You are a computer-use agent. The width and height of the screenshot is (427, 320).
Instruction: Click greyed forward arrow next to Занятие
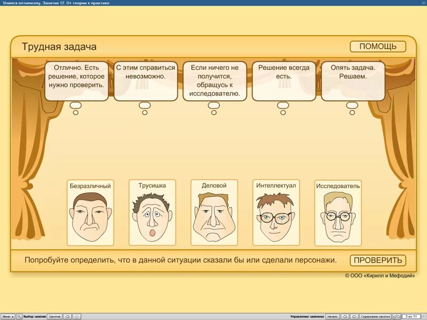[x=77, y=317]
